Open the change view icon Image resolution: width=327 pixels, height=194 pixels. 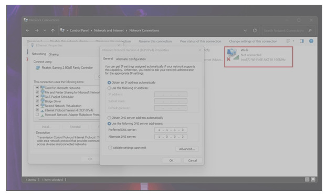click(x=288, y=41)
